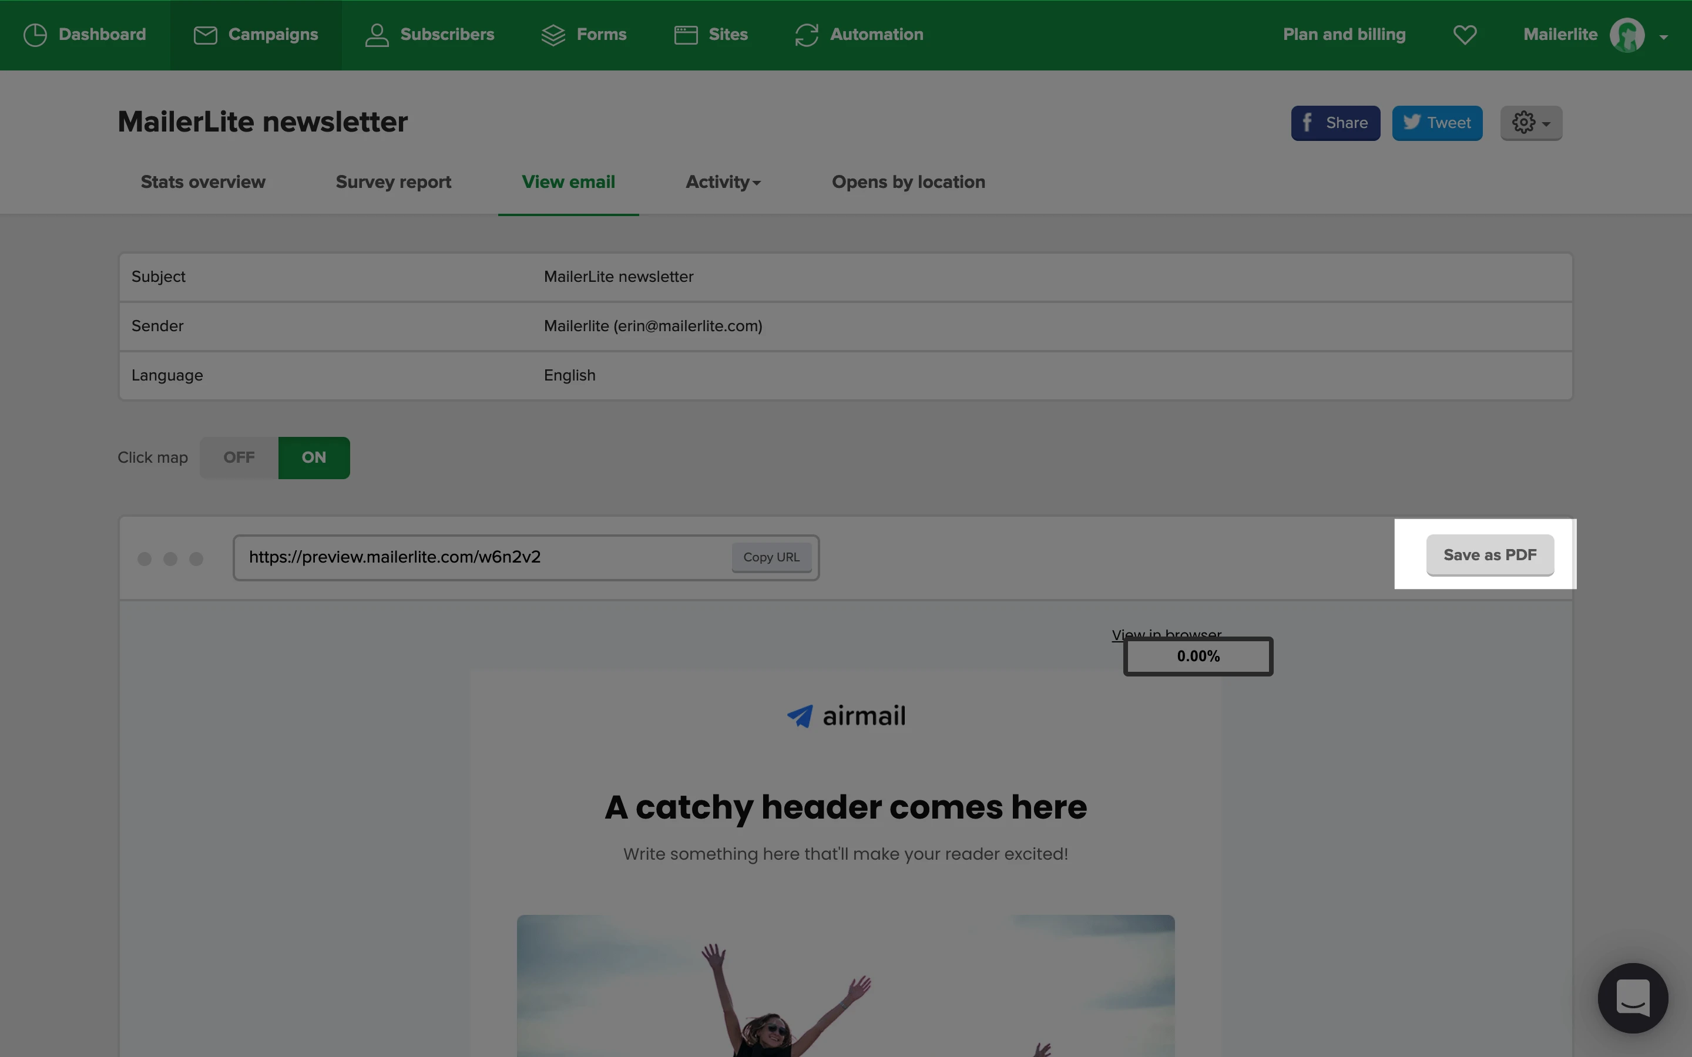This screenshot has height=1057, width=1692.
Task: Click the Subscribers person icon
Action: (x=377, y=35)
